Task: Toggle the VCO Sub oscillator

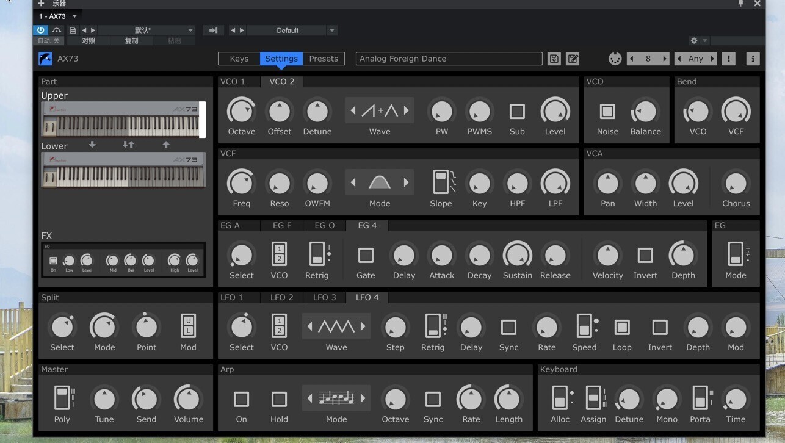Action: 517,111
